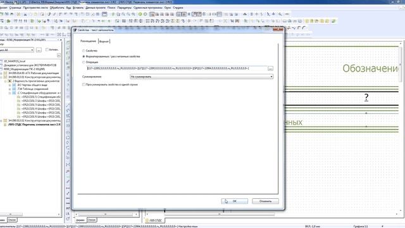This screenshot has height=228, width=405.
Task: Open the Суммирование dropdown showing Не суммировать
Action: (201, 77)
